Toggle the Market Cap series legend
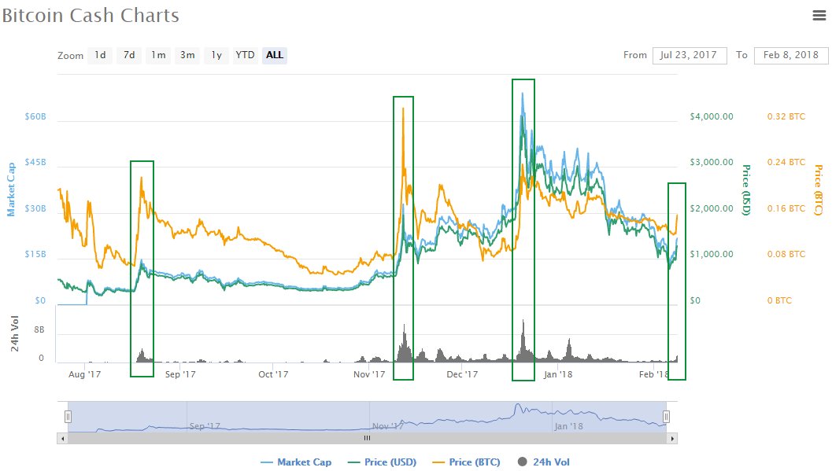832x471 pixels. coord(297,462)
